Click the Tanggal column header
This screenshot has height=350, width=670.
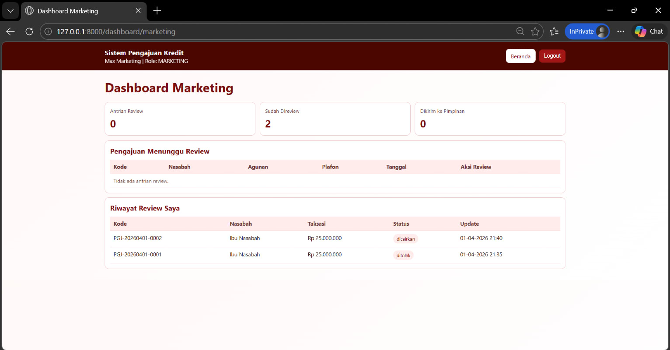pos(396,167)
